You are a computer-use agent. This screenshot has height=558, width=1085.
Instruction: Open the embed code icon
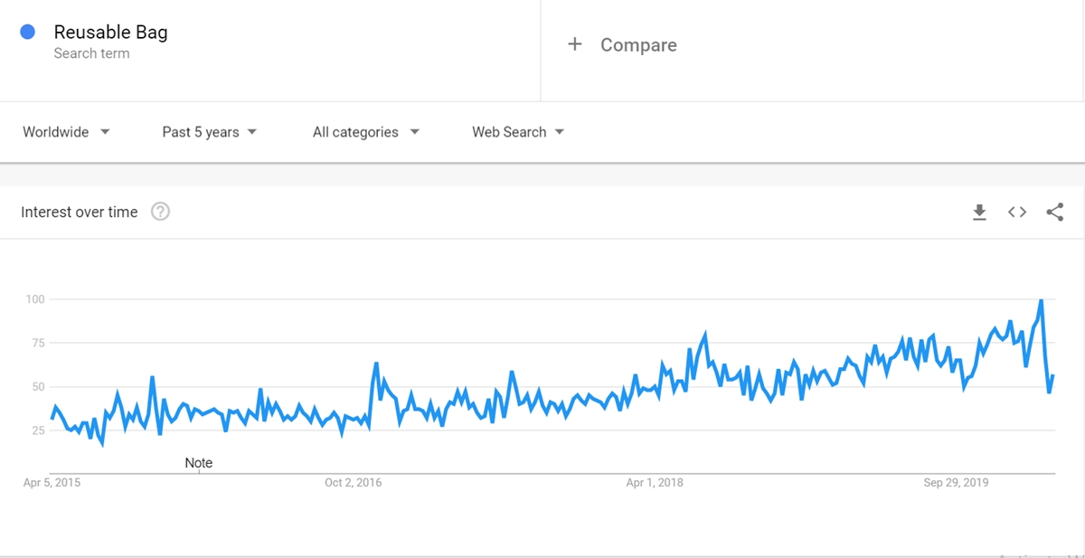click(1017, 213)
